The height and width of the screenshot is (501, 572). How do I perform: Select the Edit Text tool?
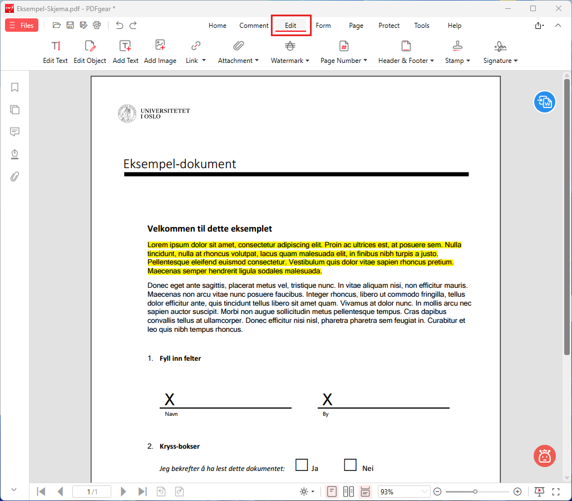[x=56, y=52]
